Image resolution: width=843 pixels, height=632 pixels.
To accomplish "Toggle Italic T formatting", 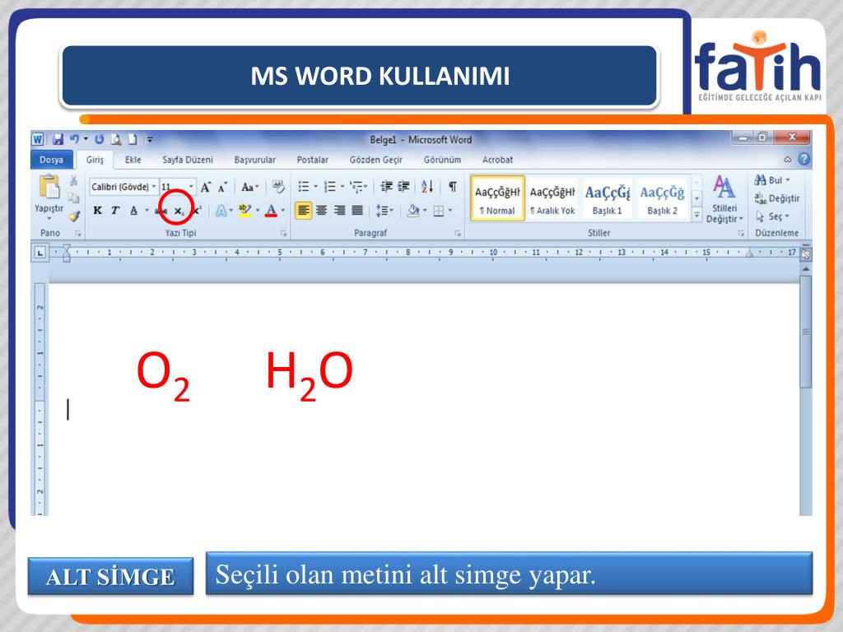I will click(x=115, y=210).
